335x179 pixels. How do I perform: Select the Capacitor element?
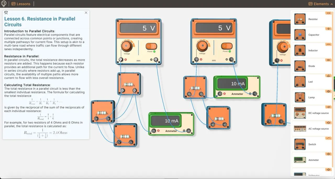point(312,34)
